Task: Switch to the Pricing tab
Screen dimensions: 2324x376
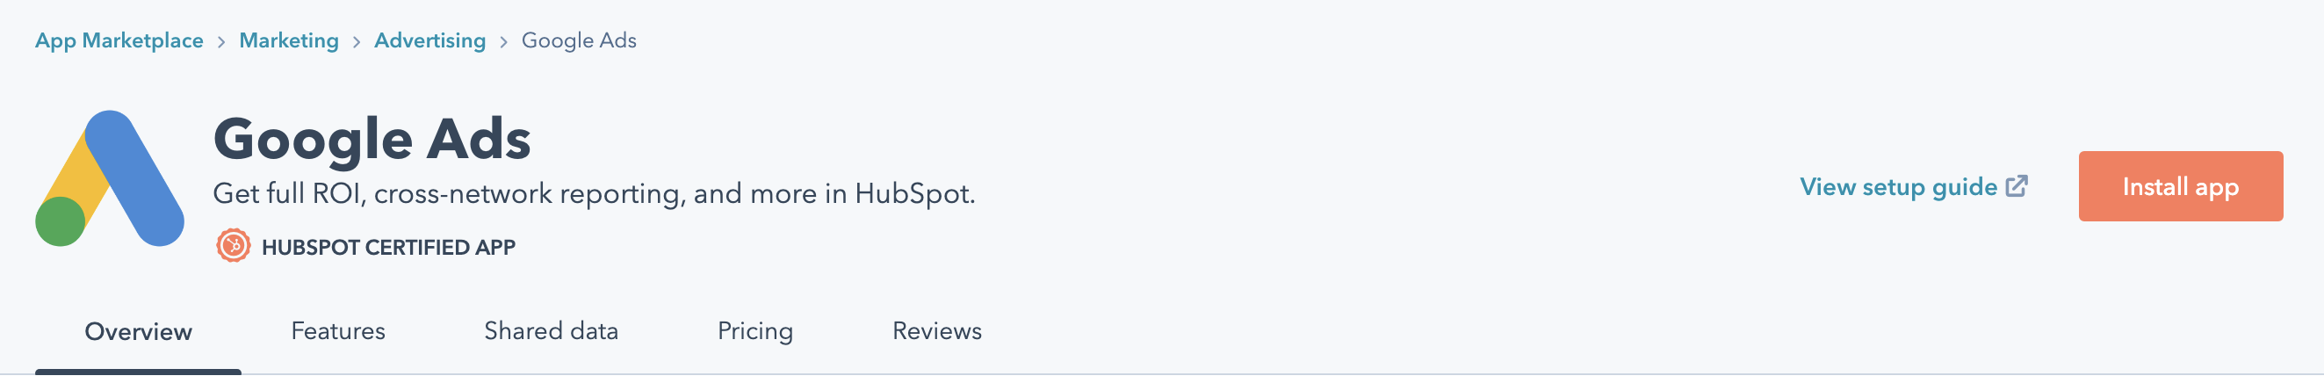Action: coord(755,331)
